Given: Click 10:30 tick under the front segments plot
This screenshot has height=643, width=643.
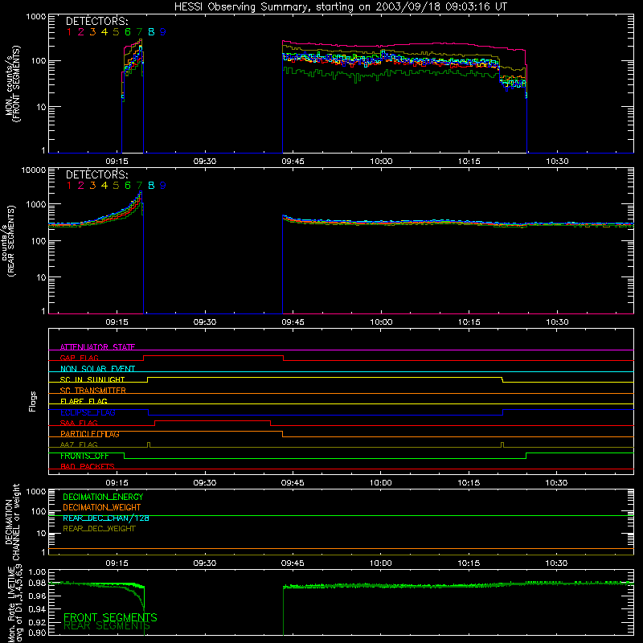Looking at the screenshot, I should click(557, 162).
